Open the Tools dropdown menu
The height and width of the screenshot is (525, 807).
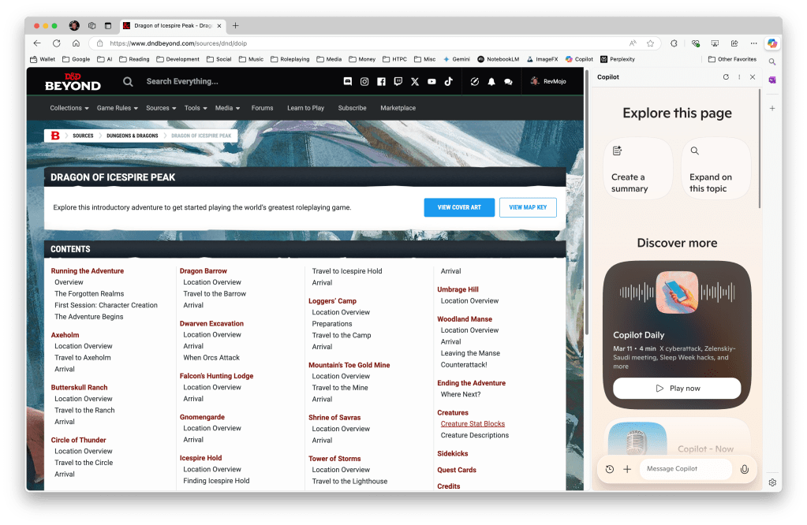(x=195, y=108)
